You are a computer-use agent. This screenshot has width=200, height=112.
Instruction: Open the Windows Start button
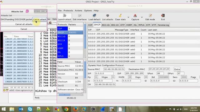click(3, 109)
